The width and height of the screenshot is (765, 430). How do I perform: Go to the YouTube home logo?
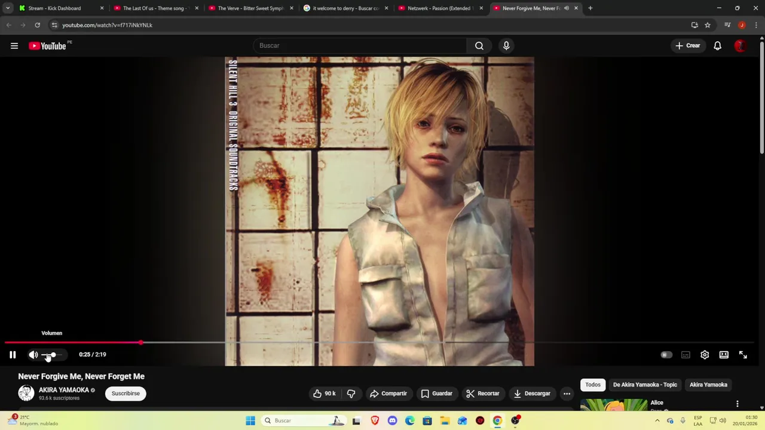coord(48,46)
